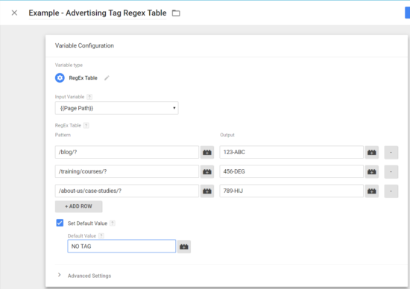410x289 pixels.
Task: Edit the /blog/? pattern field
Action: (x=127, y=152)
